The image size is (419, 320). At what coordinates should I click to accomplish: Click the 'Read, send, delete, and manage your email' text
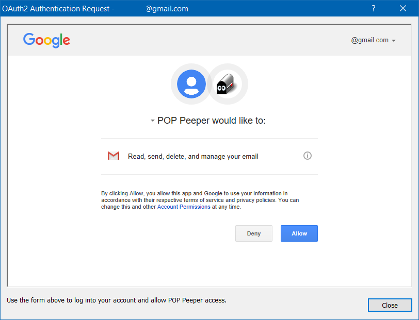tap(193, 157)
